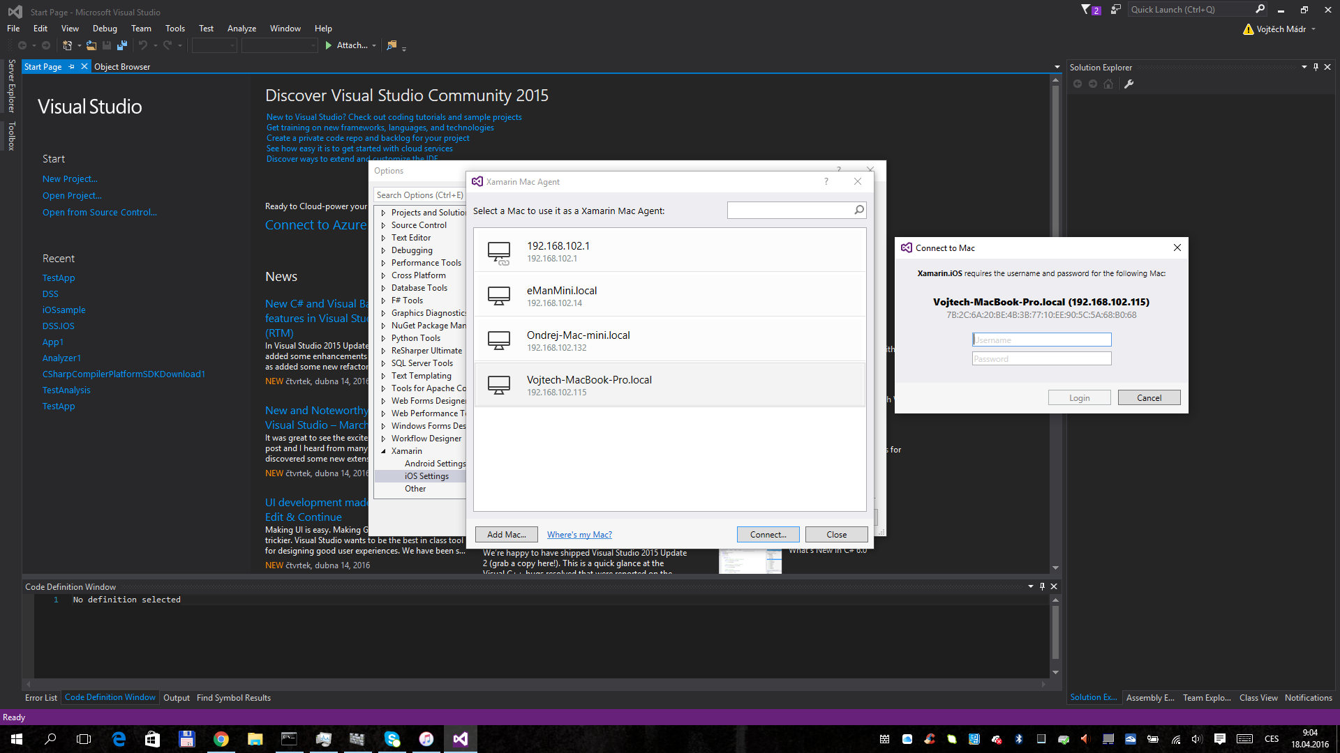Click the Navigate Backward toolbar icon
The image size is (1340, 753).
pyautogui.click(x=22, y=45)
